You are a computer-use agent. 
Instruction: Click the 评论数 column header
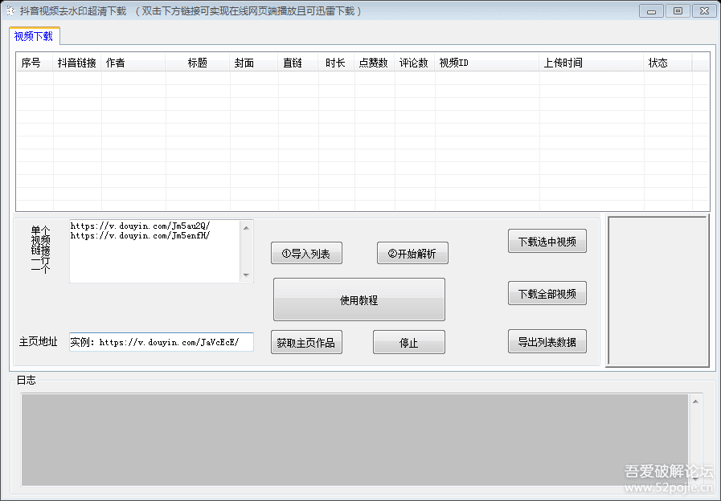[x=414, y=63]
